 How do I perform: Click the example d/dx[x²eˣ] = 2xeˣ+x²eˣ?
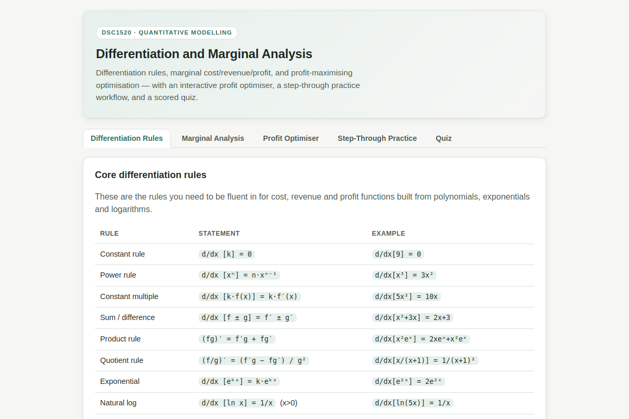pyautogui.click(x=421, y=339)
